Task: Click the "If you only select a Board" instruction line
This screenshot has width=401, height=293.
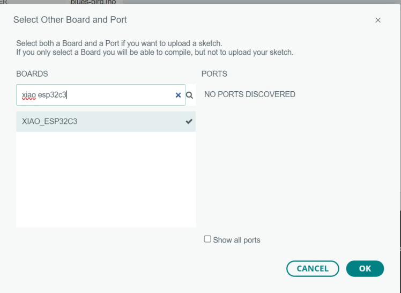Action: point(154,52)
